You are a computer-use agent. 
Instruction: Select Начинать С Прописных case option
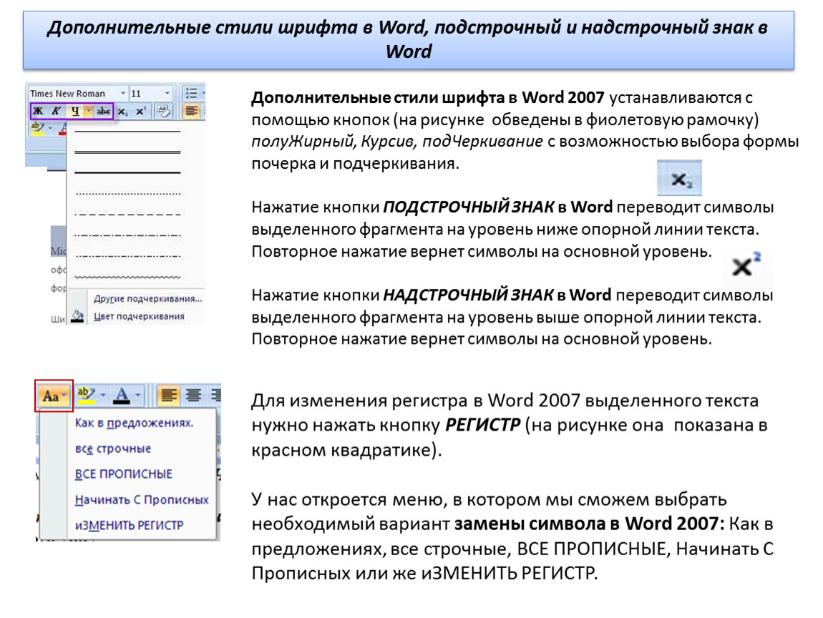point(142,500)
